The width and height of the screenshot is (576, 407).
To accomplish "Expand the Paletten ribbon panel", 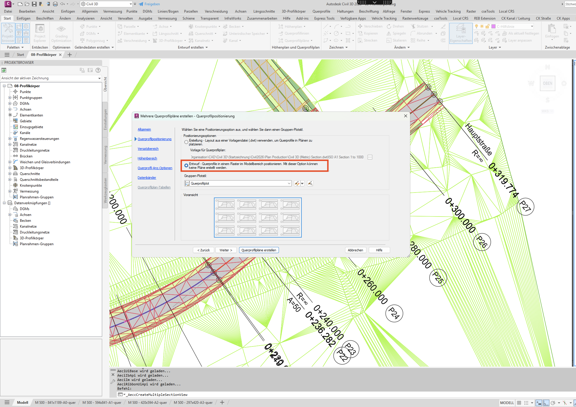I will [x=16, y=47].
